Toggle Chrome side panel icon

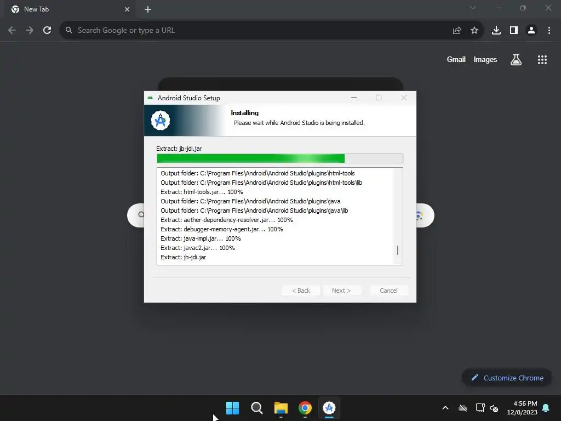click(514, 31)
